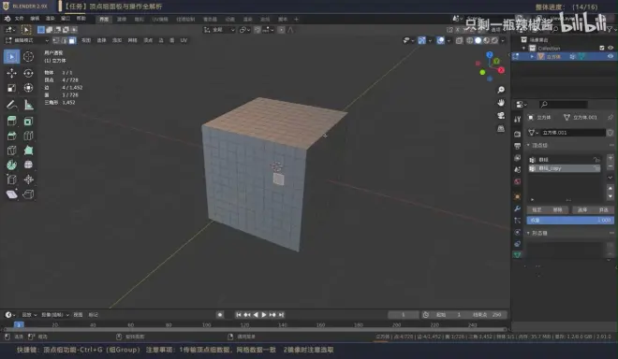The width and height of the screenshot is (618, 359).
Task: Enable edge select mode
Action: (65, 40)
